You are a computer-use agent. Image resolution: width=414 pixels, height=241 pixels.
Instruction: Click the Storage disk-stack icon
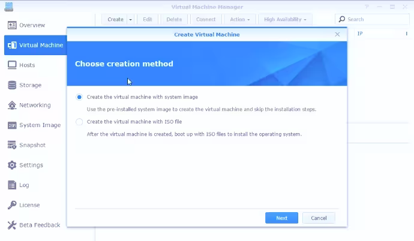[x=12, y=85]
